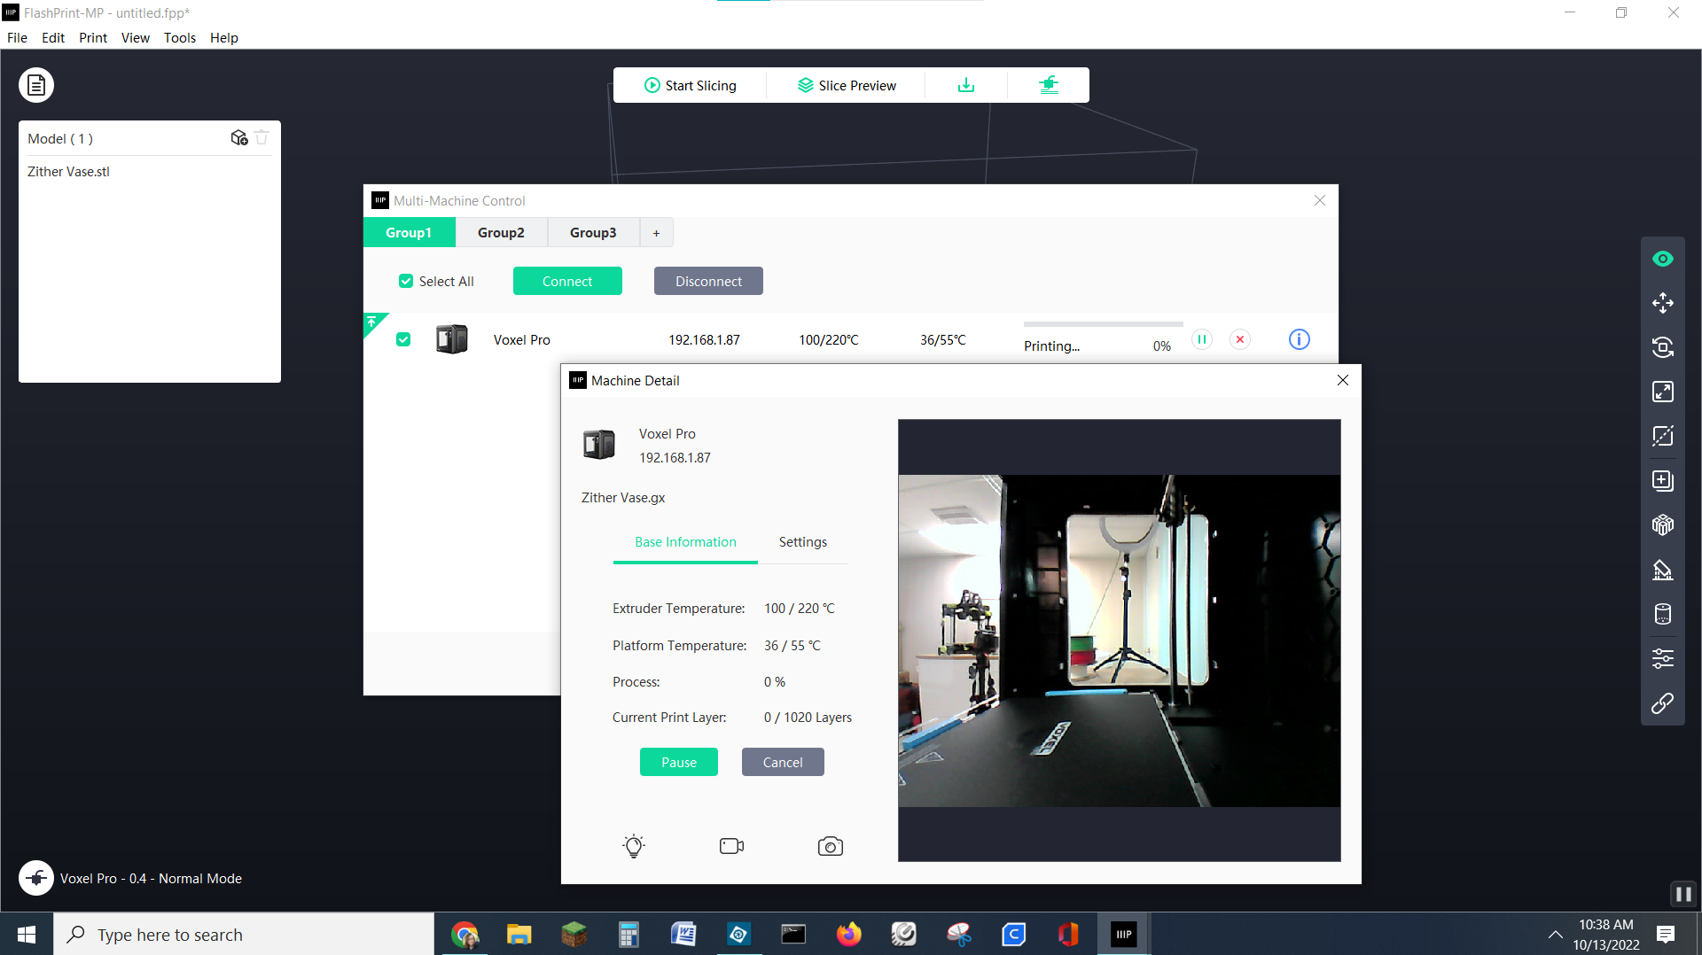Select the Cut tool in right sidebar
This screenshot has height=955, width=1702.
(1663, 436)
